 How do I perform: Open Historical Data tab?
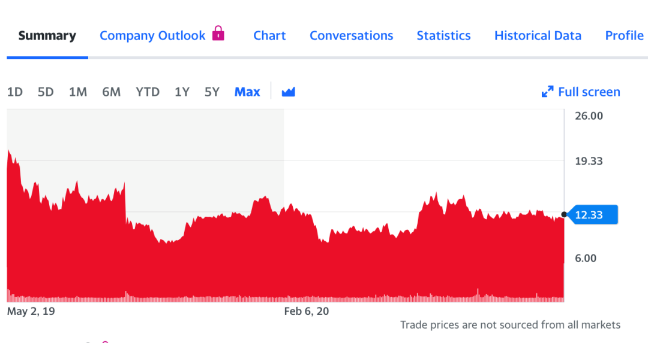click(538, 35)
